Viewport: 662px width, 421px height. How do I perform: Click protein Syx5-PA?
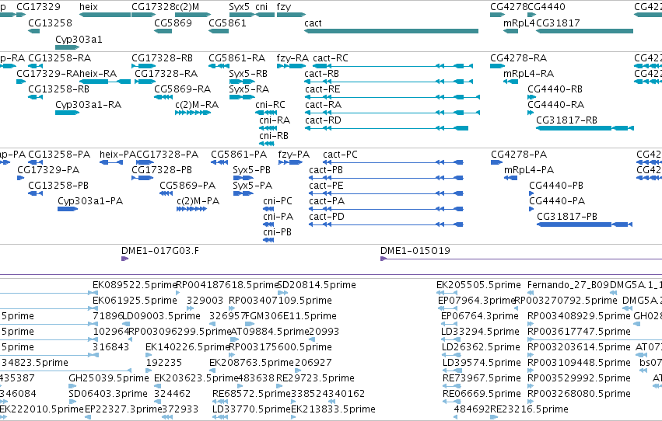click(253, 186)
